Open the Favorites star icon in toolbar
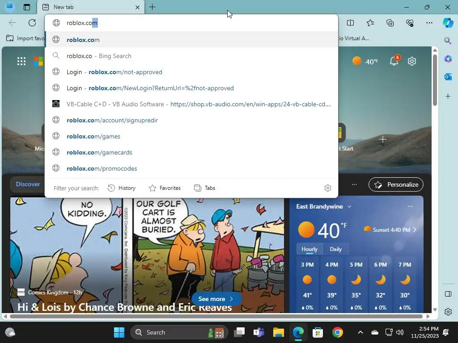The width and height of the screenshot is (458, 343). point(370,23)
